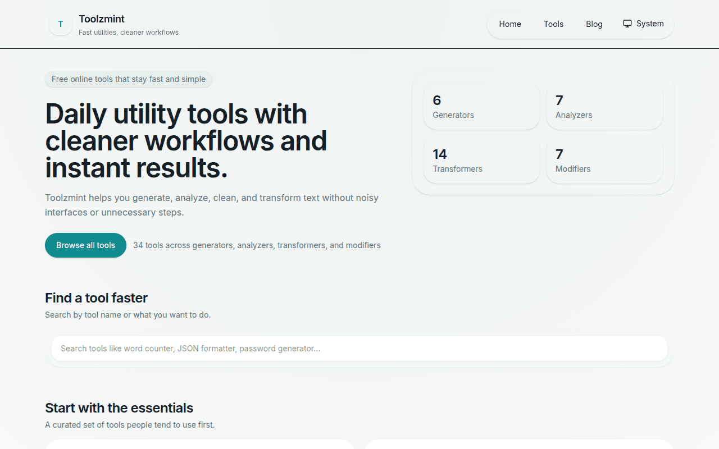719x449 pixels.
Task: Click the 'Find a tool faster' heading
Action: pos(96,298)
